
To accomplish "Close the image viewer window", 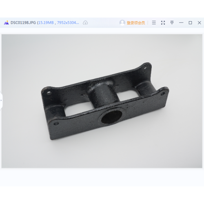I will (200, 23).
